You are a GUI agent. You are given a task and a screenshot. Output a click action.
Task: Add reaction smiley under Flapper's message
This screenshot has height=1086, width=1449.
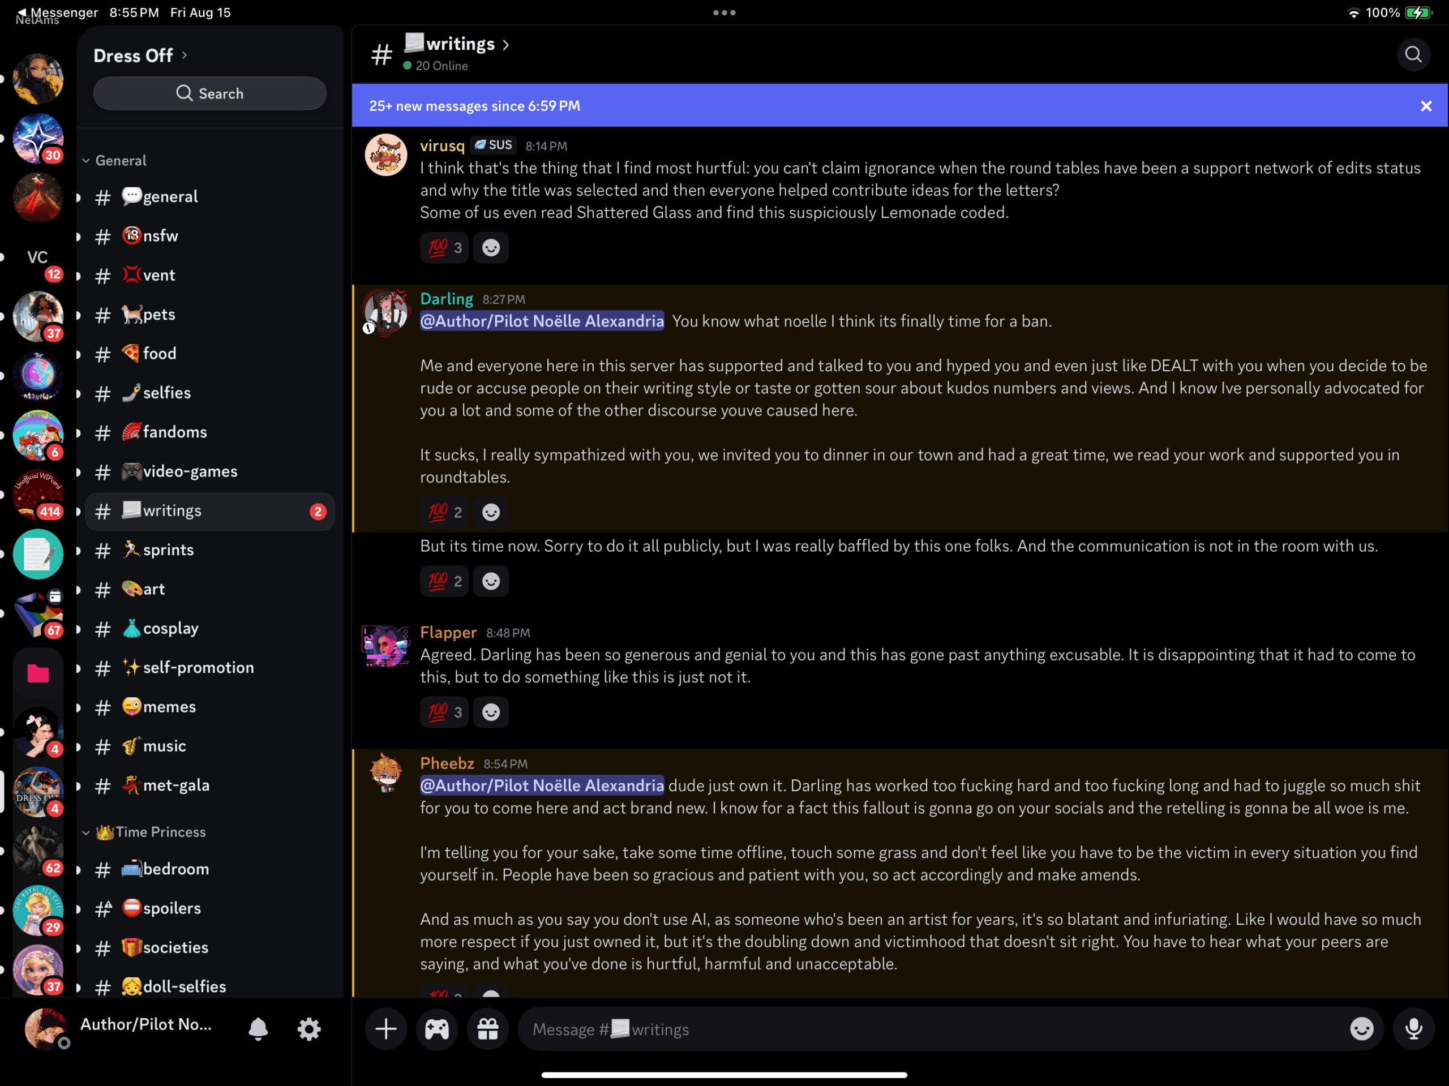tap(491, 712)
